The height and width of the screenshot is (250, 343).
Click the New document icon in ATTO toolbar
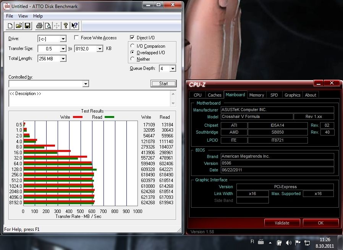click(x=10, y=26)
